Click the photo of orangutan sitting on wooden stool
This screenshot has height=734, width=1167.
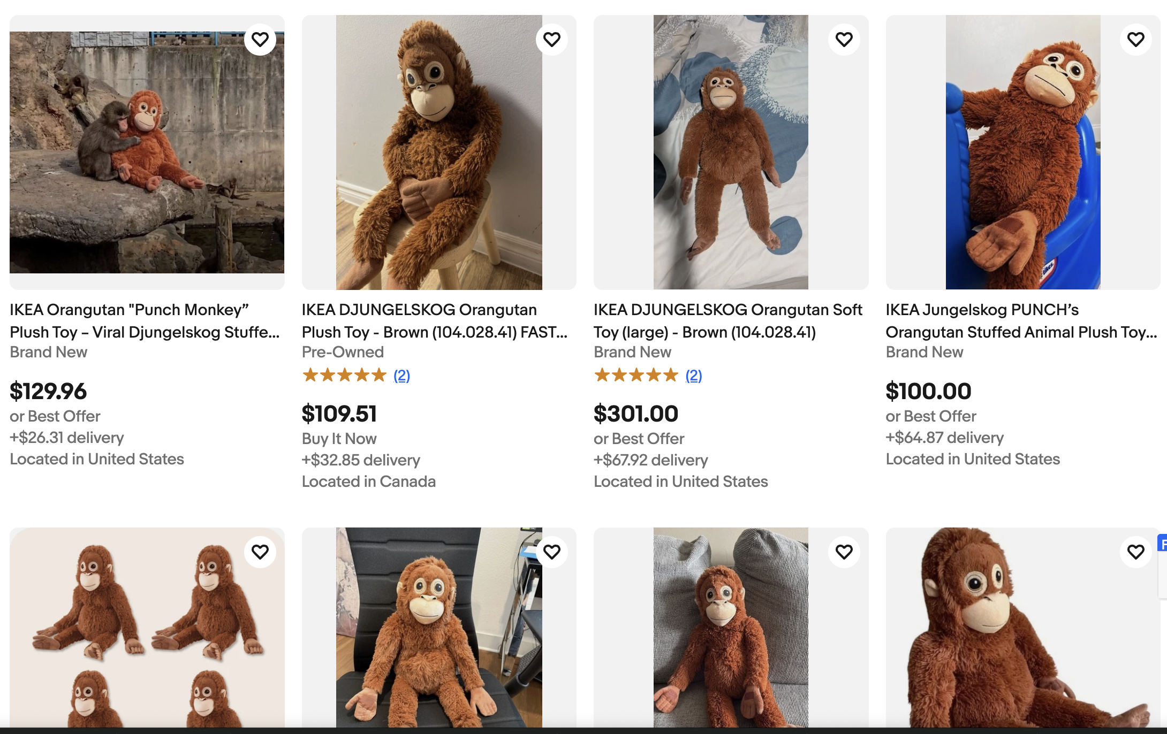tap(439, 152)
